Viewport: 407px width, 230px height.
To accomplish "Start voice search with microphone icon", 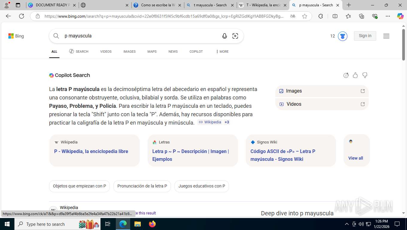I will click(x=224, y=36).
